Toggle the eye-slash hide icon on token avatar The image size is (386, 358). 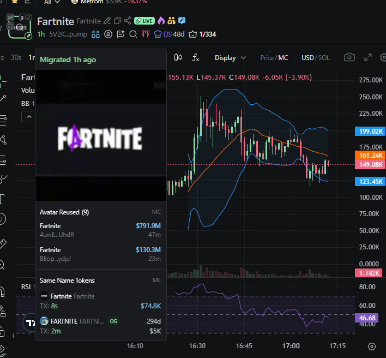pyautogui.click(x=10, y=17)
